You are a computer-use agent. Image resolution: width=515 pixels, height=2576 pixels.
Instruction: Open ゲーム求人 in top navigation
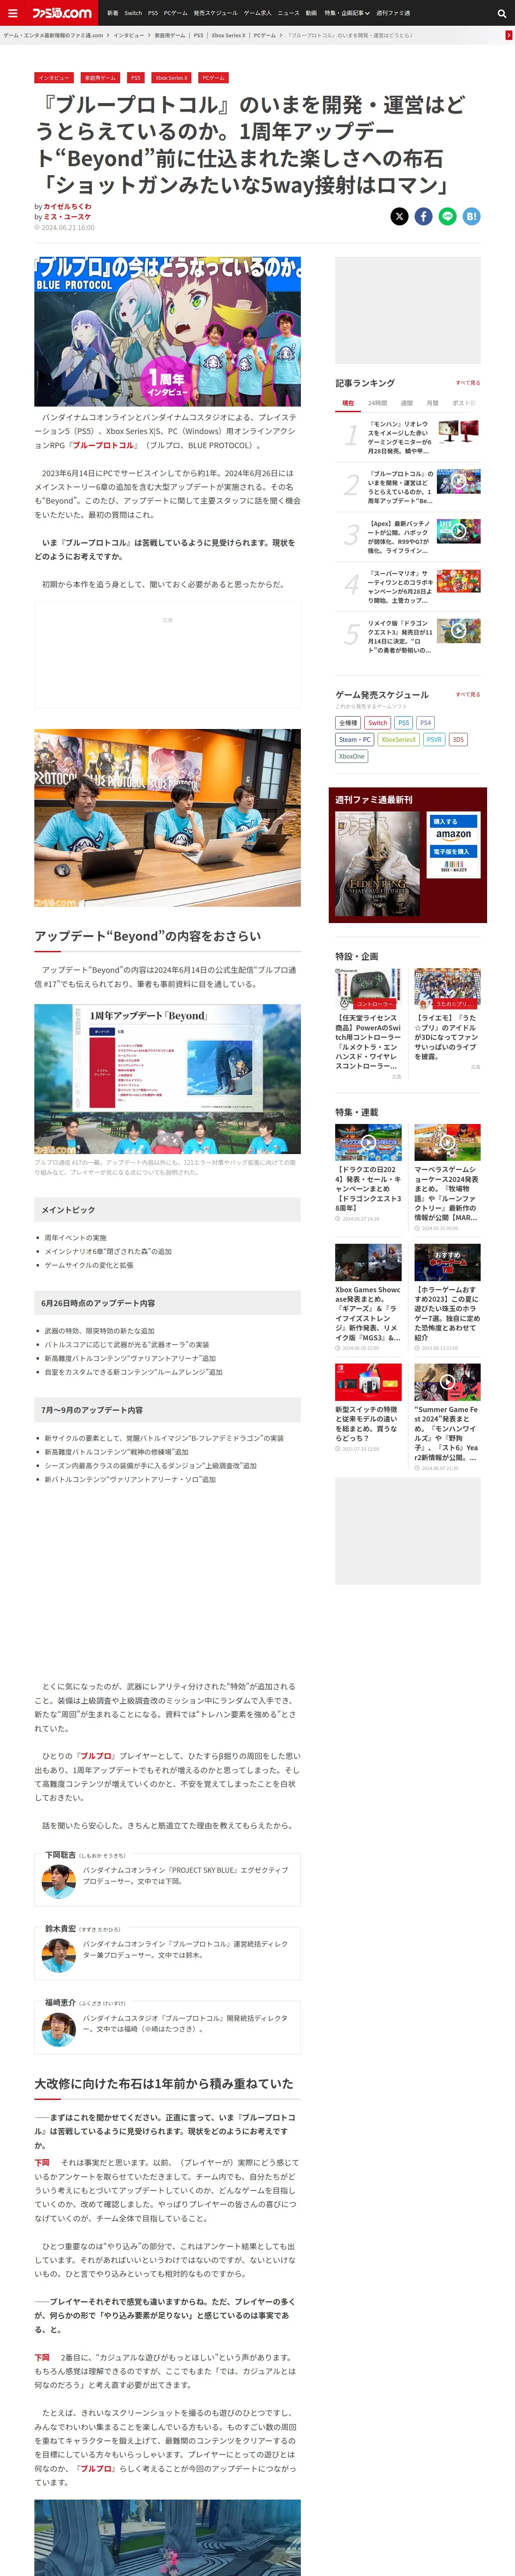click(x=258, y=13)
